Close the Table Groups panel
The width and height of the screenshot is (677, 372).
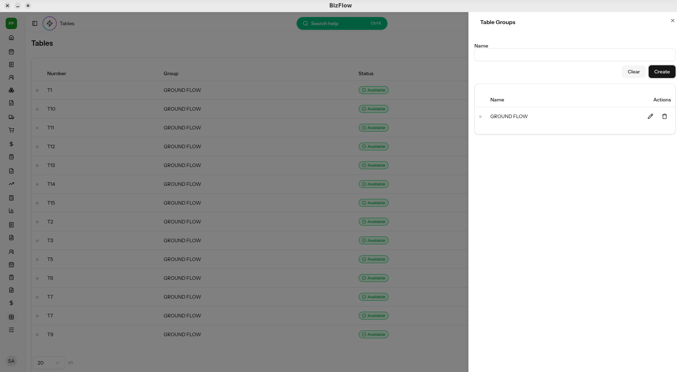click(672, 21)
